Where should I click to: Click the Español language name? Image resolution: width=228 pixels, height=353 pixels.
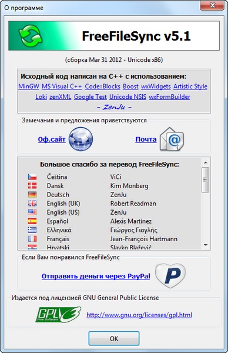[x=58, y=221]
